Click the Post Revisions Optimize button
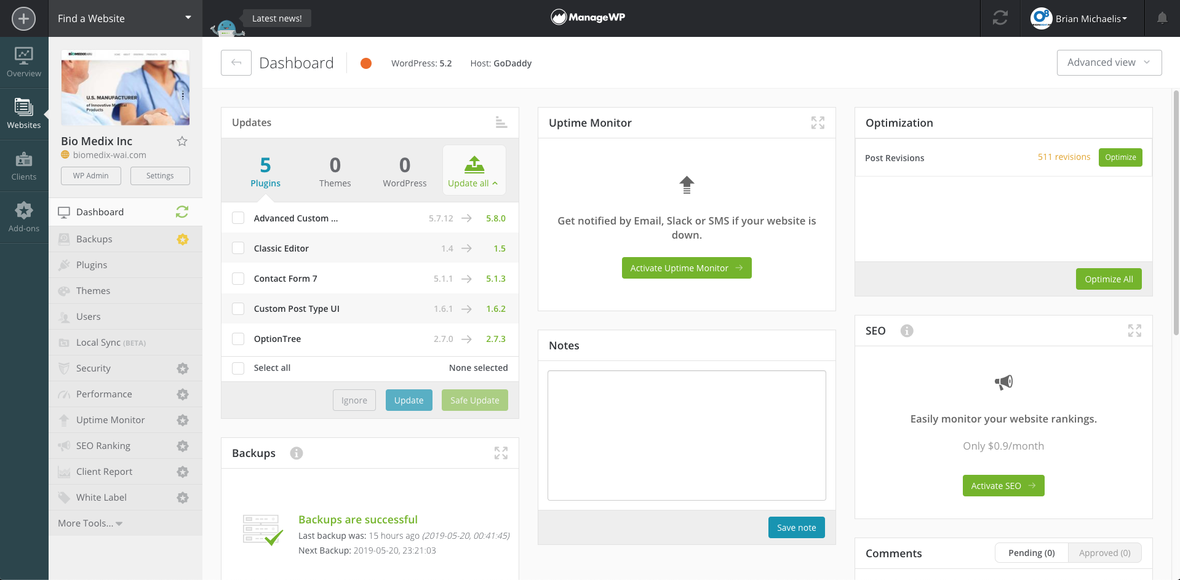The width and height of the screenshot is (1180, 580). pyautogui.click(x=1120, y=157)
